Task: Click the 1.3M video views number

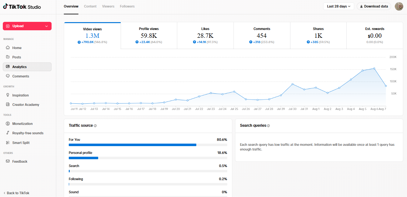Action: [x=92, y=36]
